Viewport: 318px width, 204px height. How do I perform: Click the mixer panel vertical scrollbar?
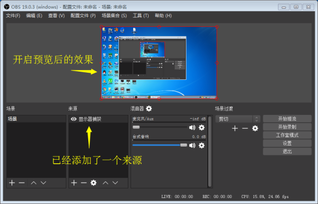tap(209, 151)
